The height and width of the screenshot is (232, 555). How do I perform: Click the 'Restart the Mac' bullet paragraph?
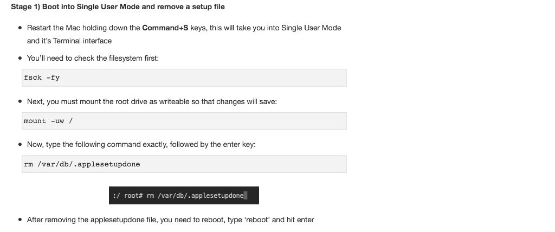pyautogui.click(x=184, y=34)
